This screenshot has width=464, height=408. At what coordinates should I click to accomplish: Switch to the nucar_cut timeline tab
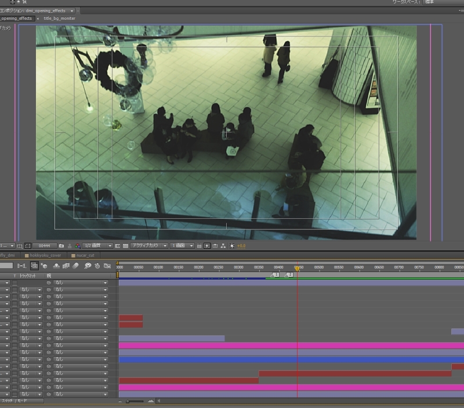pos(84,255)
